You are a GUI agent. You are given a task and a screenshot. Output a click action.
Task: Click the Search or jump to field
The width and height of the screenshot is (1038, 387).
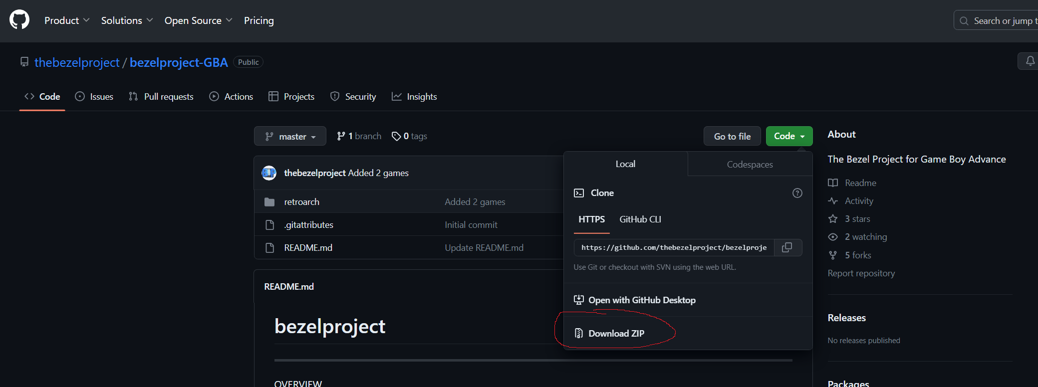click(996, 20)
